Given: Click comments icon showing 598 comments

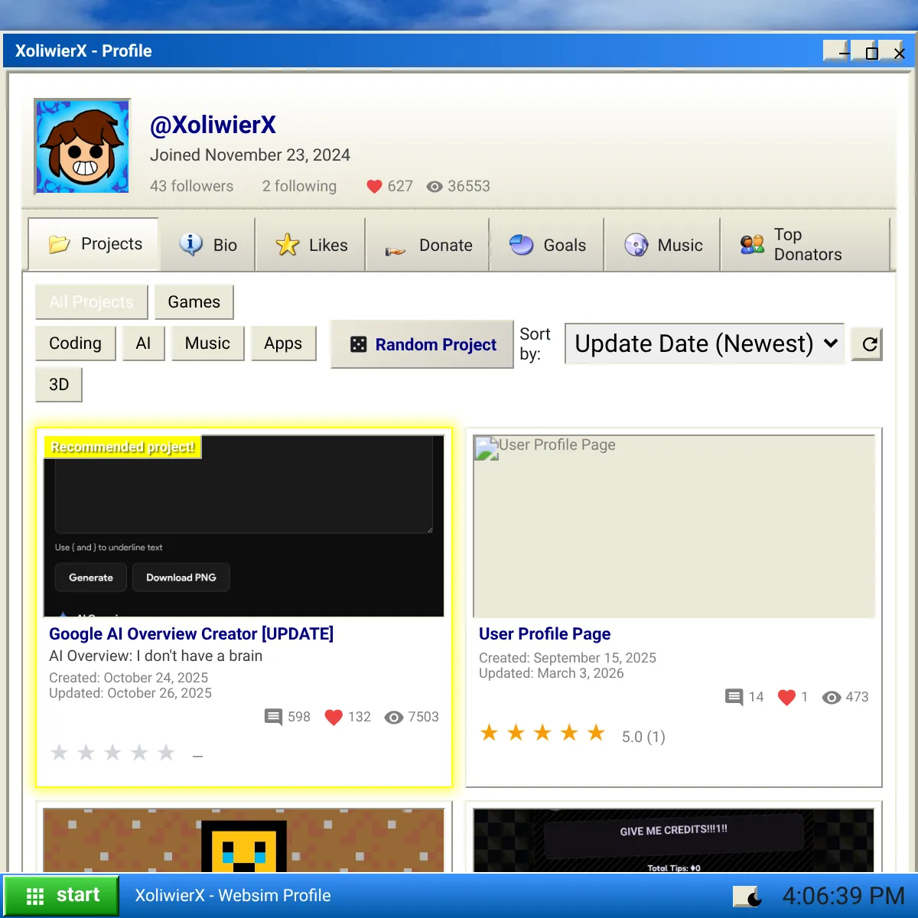Looking at the screenshot, I should point(273,717).
